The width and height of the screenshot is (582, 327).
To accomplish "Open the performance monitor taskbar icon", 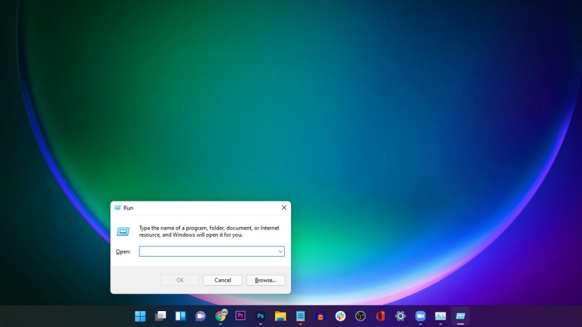I will pos(440,316).
